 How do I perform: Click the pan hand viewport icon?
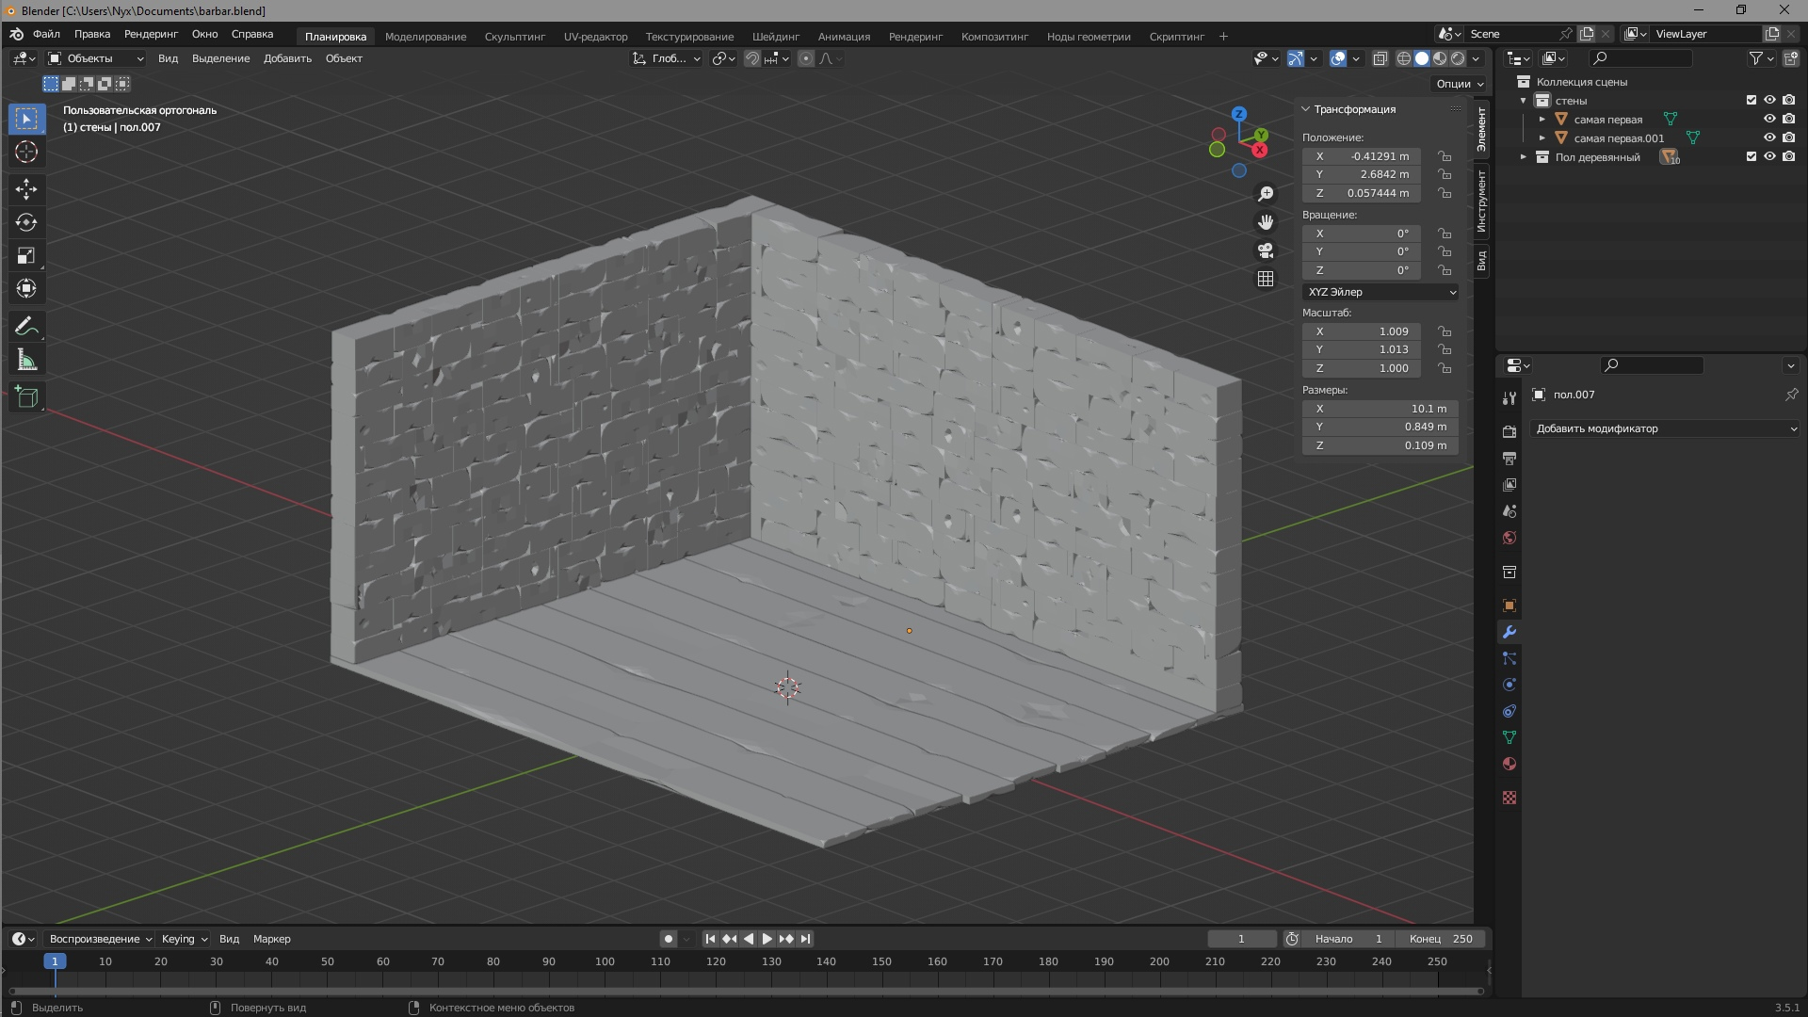pos(1266,222)
